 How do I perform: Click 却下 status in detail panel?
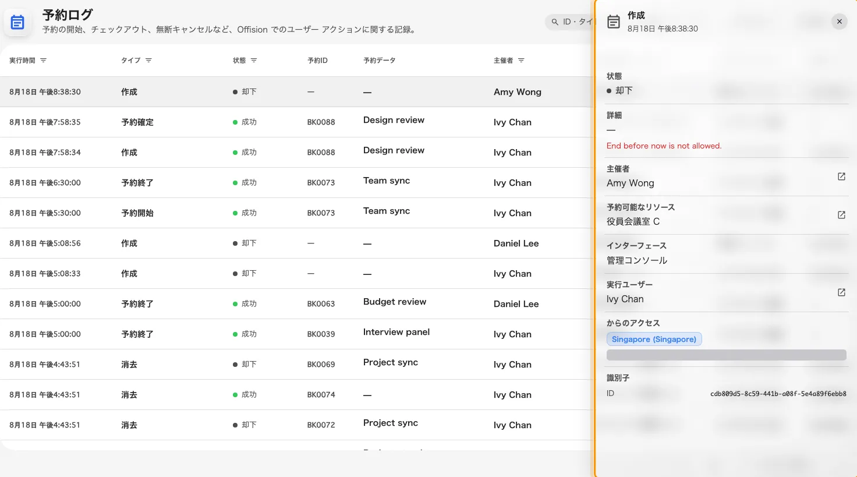619,91
